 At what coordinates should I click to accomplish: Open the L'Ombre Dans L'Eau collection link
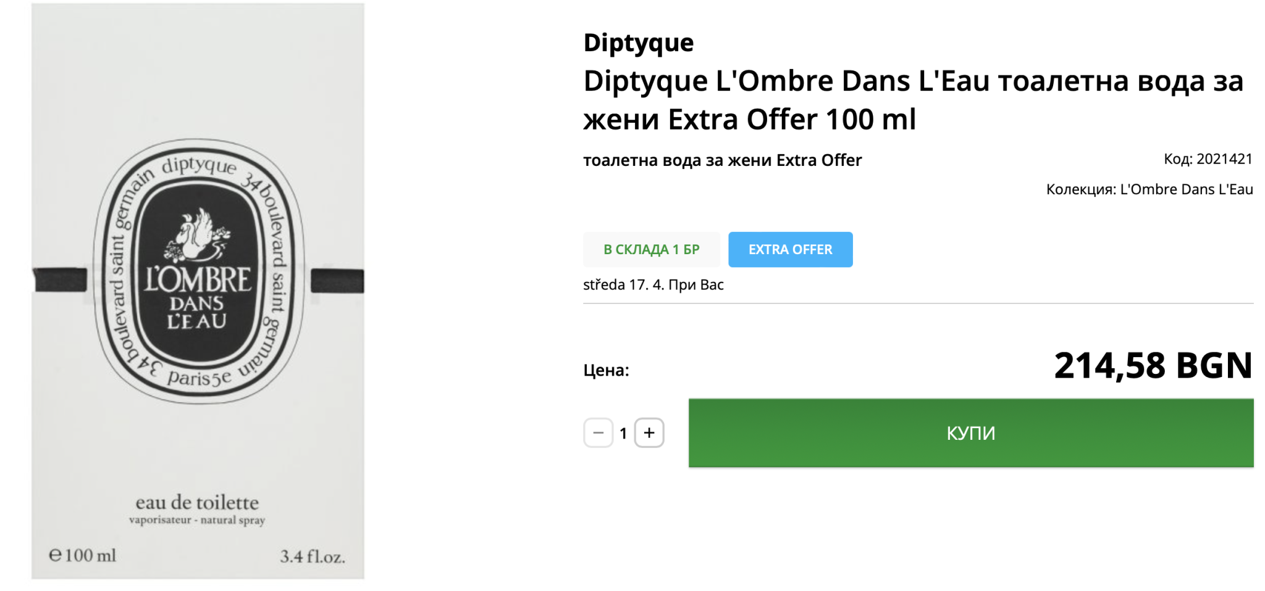pyautogui.click(x=1186, y=189)
